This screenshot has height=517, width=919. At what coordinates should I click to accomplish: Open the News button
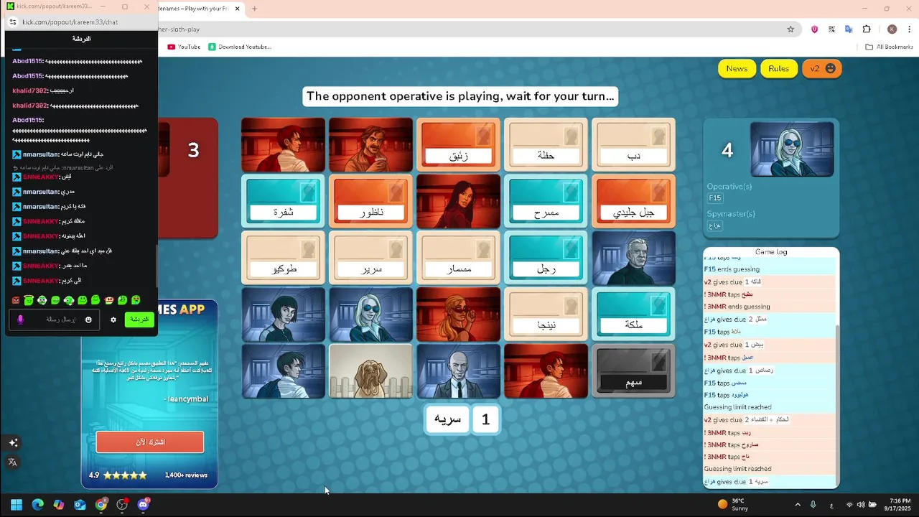pos(737,68)
